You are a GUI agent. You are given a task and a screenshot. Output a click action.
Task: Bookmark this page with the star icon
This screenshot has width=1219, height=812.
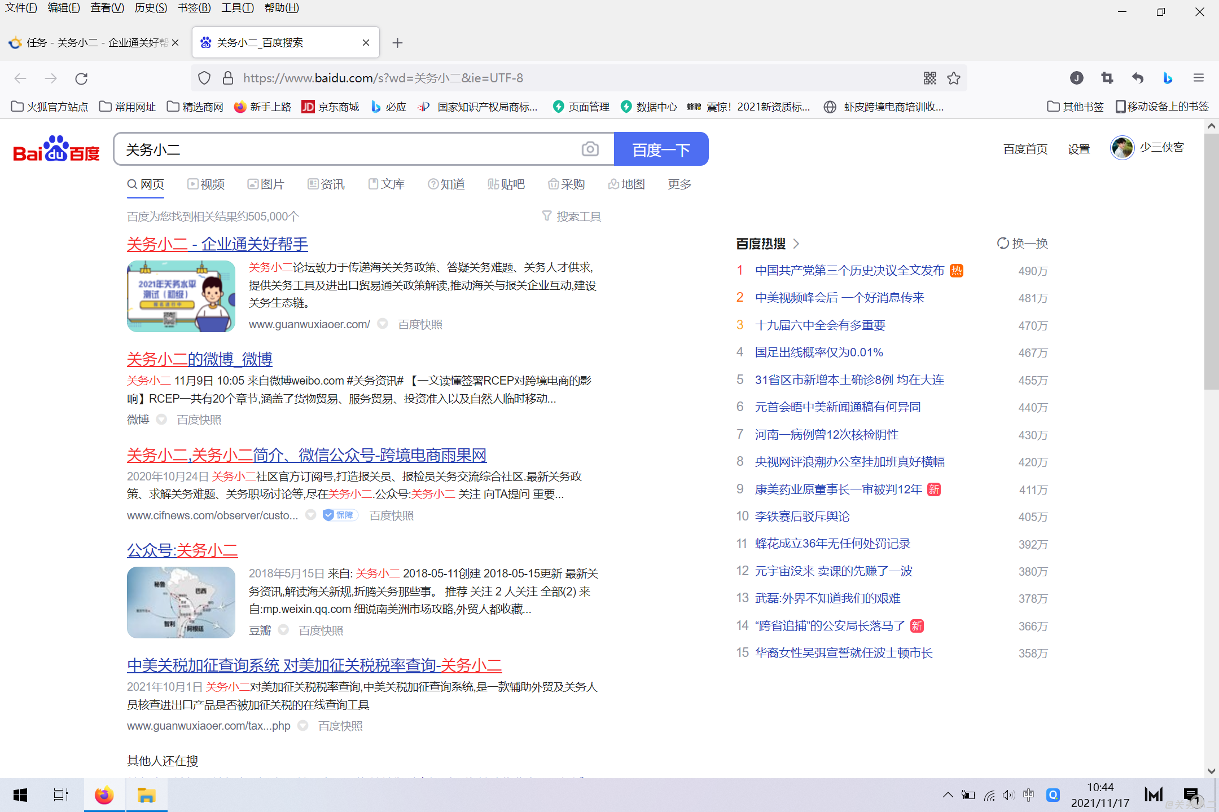954,78
